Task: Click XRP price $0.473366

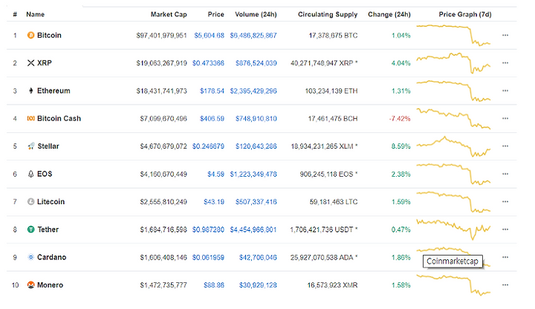Action: (208, 63)
